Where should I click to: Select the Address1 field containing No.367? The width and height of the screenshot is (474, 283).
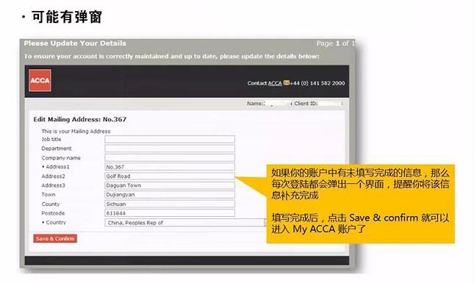point(170,167)
